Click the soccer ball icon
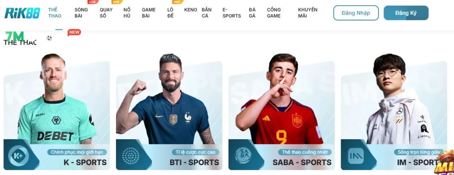 click(49, 38)
